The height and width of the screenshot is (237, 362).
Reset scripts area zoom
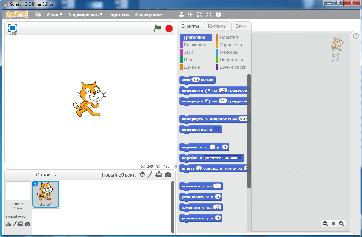(x=334, y=224)
